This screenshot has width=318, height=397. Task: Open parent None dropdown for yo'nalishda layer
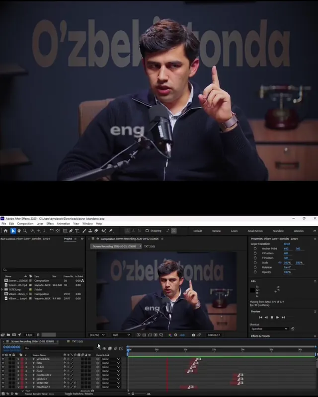111,359
